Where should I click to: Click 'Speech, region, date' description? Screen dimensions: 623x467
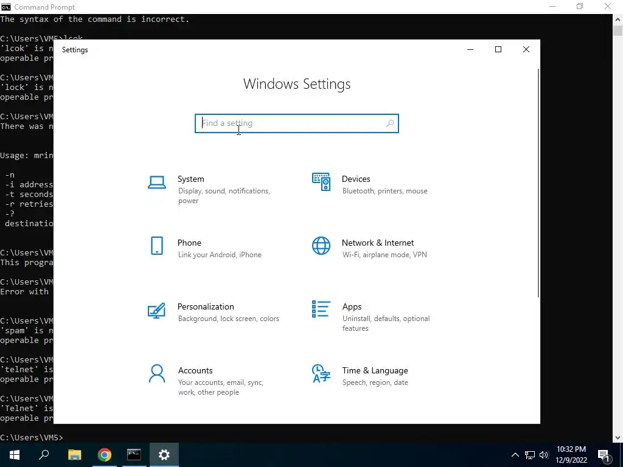(375, 382)
